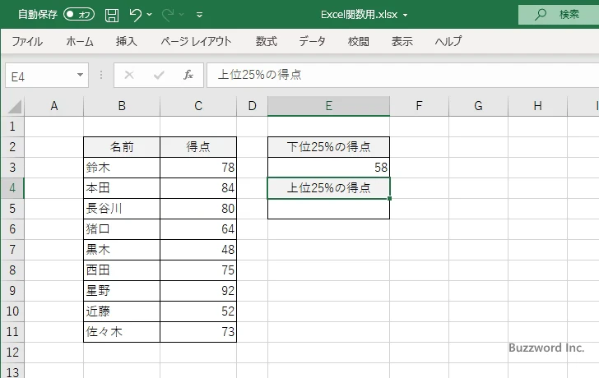Screen dimensions: 599x378
Task: Click the 検索 search box
Action: pos(559,15)
